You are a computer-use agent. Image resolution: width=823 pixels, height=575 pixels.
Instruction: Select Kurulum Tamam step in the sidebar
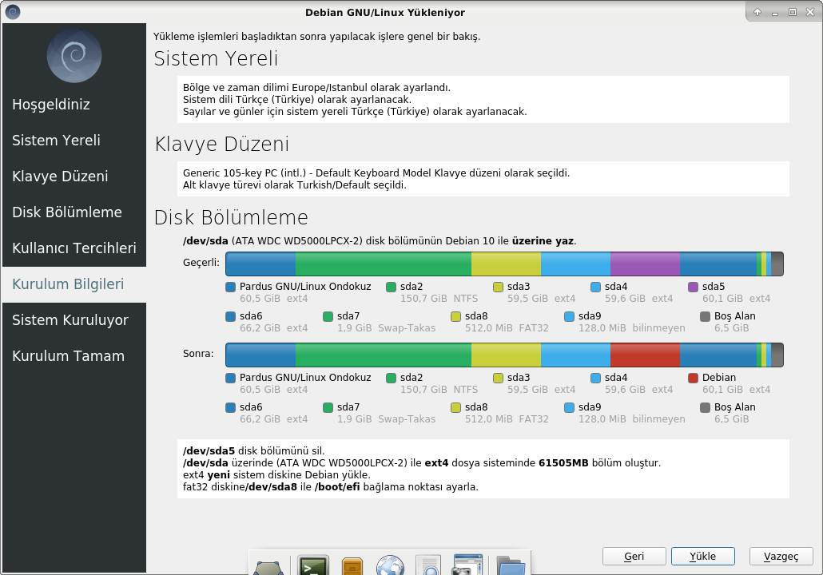(74, 355)
